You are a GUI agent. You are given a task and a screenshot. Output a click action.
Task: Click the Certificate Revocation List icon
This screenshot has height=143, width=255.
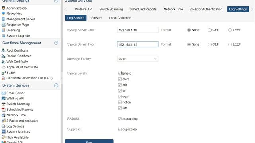pyautogui.click(x=4, y=78)
